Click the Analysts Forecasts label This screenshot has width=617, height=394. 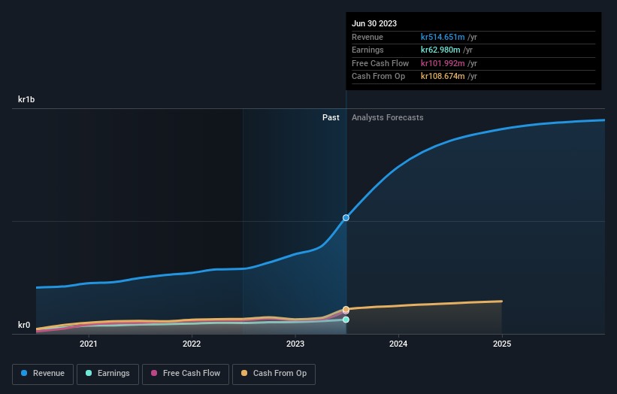[x=388, y=117]
